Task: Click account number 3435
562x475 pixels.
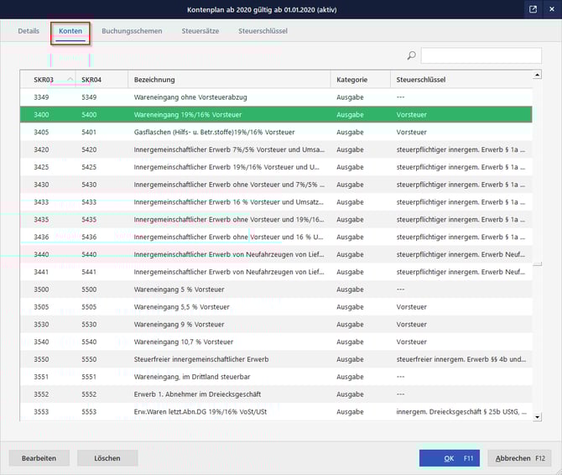Action: point(41,219)
